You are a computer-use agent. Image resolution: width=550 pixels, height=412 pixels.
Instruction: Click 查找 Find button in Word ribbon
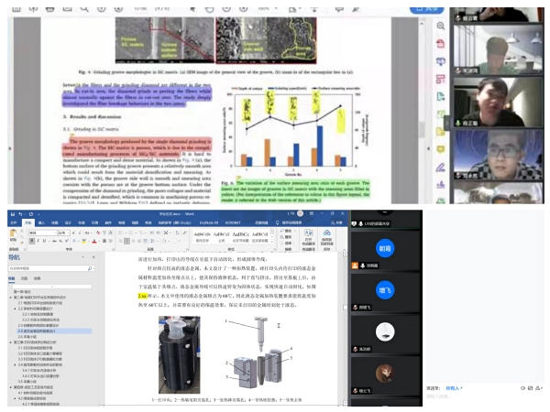click(286, 231)
